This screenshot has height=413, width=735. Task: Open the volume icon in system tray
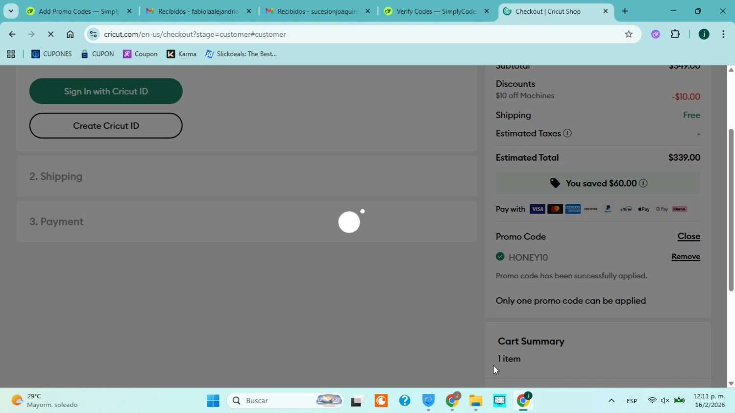[665, 401]
